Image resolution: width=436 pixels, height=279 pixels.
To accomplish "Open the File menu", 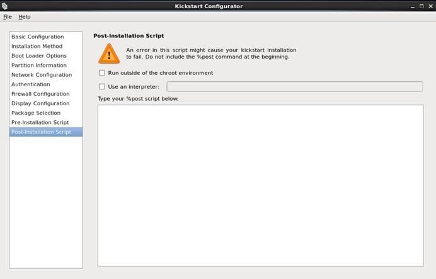I will click(x=8, y=17).
